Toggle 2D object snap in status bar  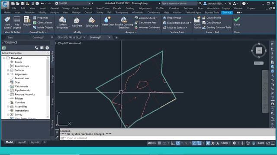click(x=199, y=143)
